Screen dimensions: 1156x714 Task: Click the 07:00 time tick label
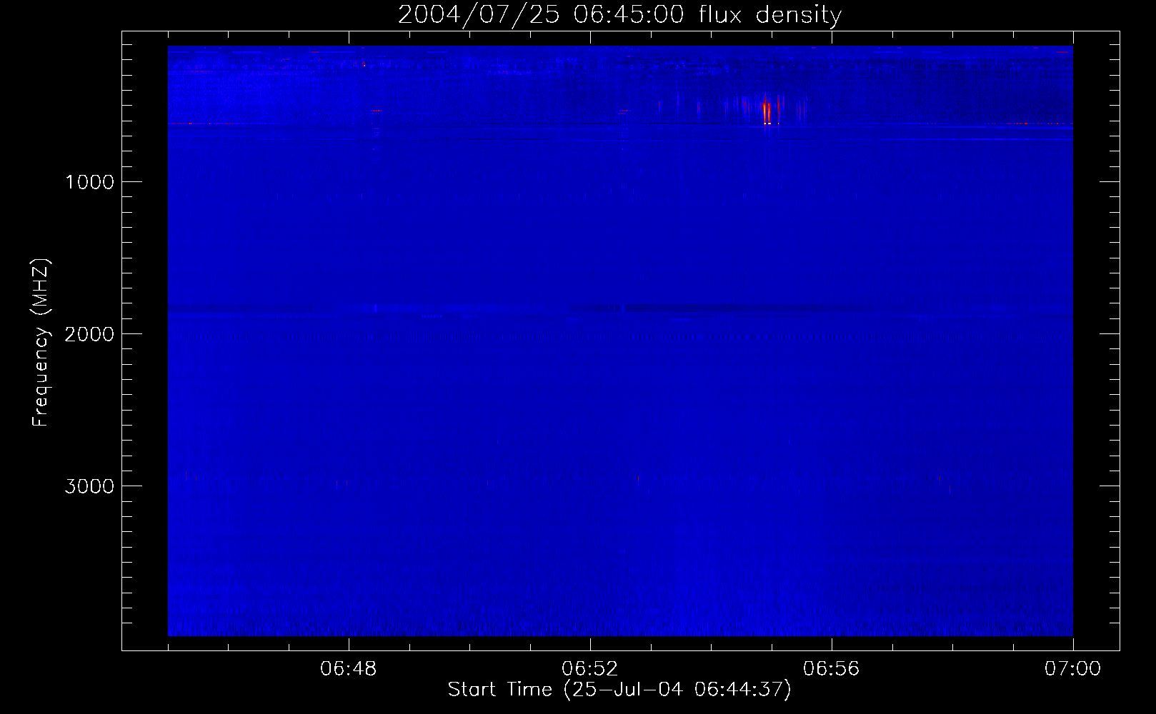pyautogui.click(x=1073, y=669)
